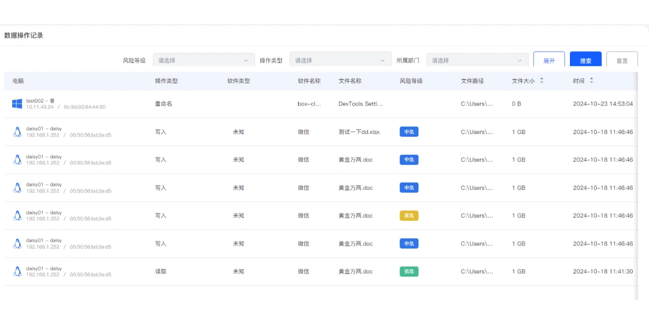Click the sort icon next to 时间 header
The height and width of the screenshot is (324, 649).
pyautogui.click(x=591, y=81)
